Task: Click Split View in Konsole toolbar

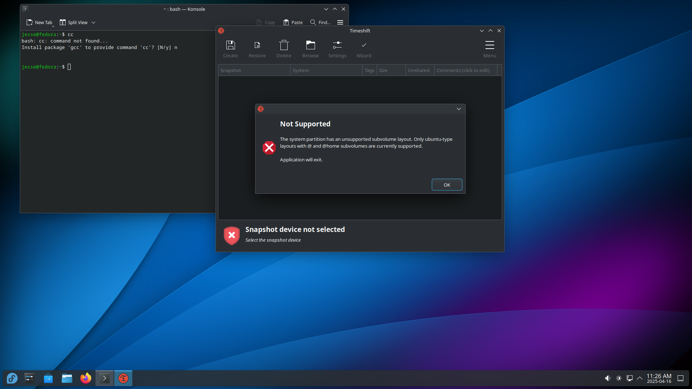Action: pos(74,22)
